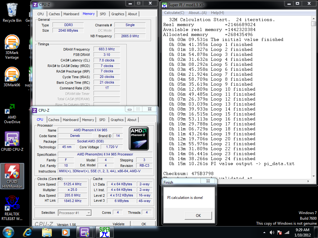Click the HT Link value 1845.2 MHz
This screenshot has height=238, width=318.
tap(73, 201)
